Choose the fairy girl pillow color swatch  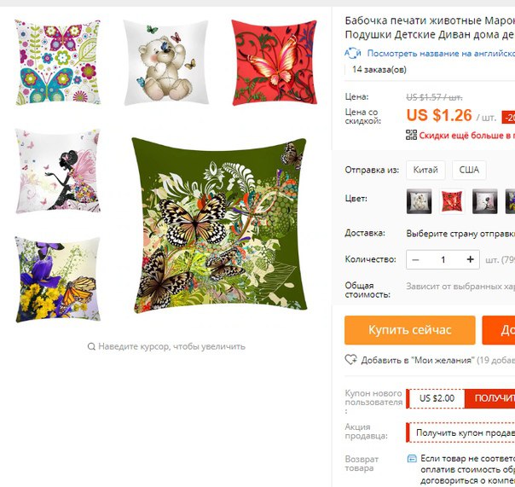485,201
